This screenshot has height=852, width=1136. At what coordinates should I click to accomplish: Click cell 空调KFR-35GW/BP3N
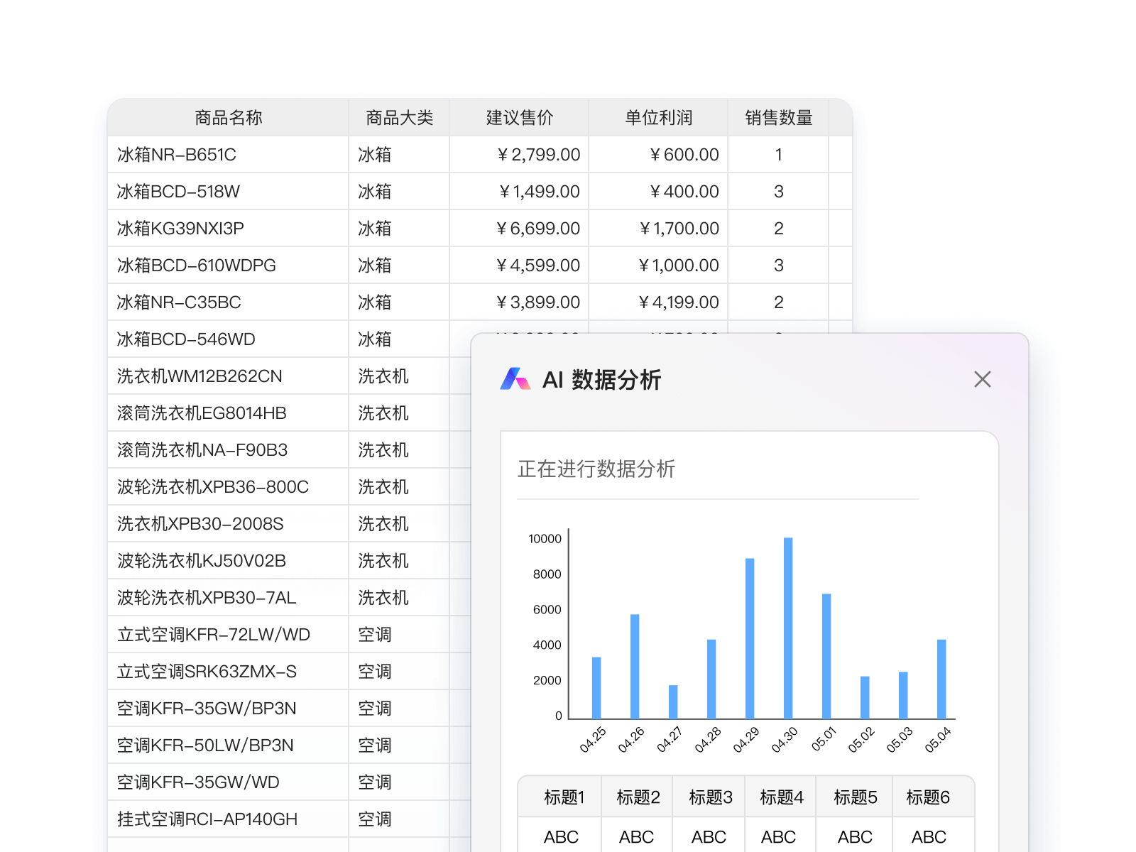point(228,709)
